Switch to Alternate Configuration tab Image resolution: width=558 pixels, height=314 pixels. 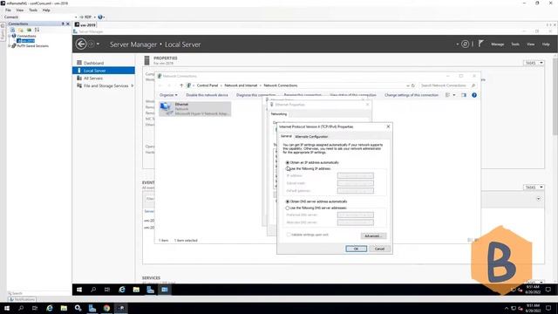311,137
